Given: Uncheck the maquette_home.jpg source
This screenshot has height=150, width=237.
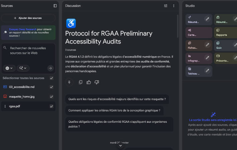Looking at the screenshot, I should [51, 96].
